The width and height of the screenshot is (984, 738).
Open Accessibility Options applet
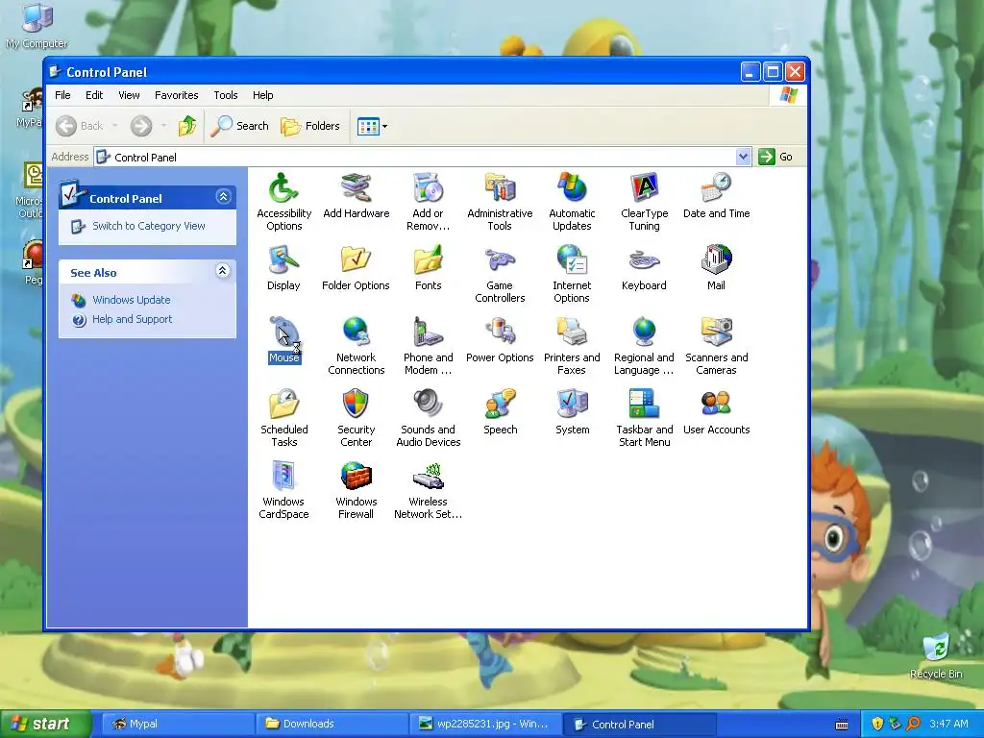(283, 202)
